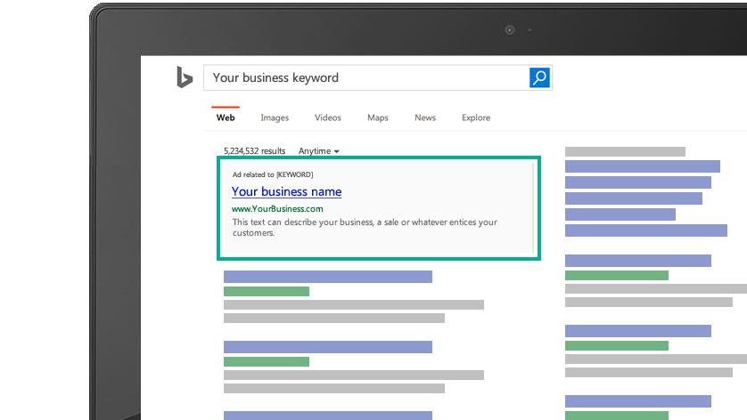
Task: Open the 'Your business name' ad link
Action: click(x=286, y=191)
